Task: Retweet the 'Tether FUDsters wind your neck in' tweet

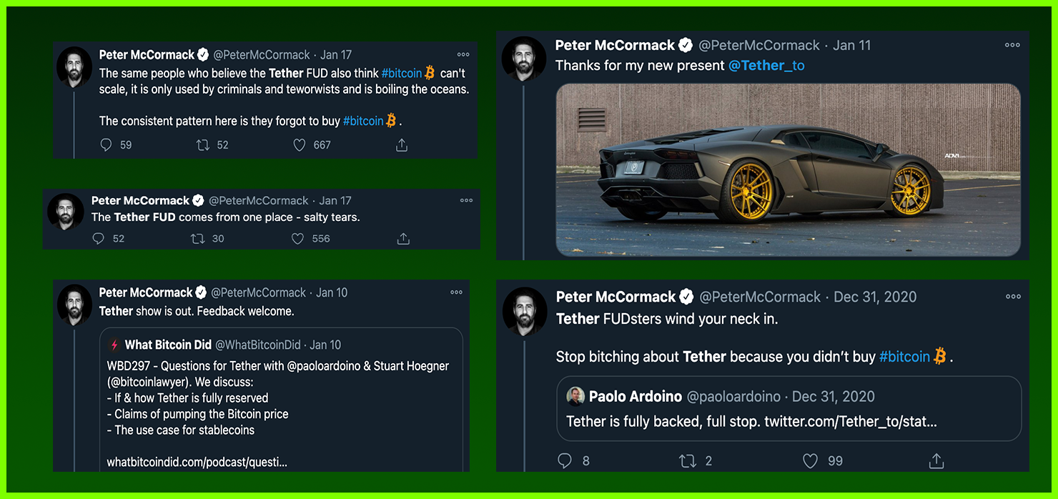Action: tap(688, 461)
